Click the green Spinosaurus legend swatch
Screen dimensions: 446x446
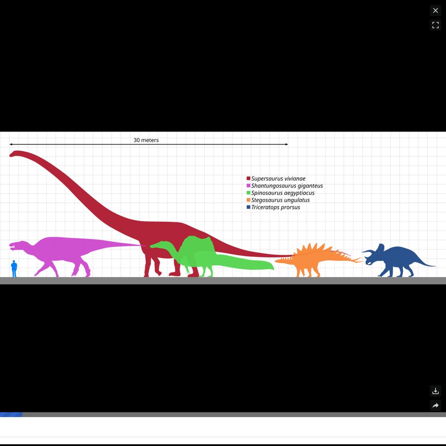tap(248, 193)
